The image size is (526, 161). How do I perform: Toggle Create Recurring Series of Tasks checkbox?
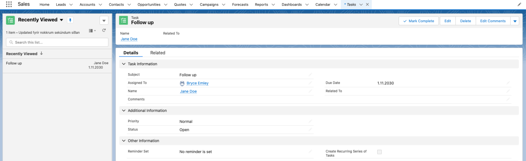point(379,152)
